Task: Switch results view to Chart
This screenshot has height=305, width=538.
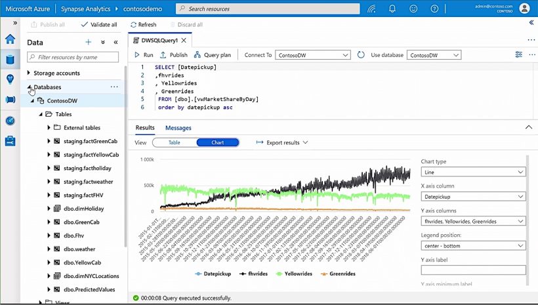Action: (x=217, y=142)
